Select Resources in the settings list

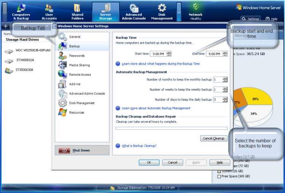pyautogui.click(x=82, y=112)
